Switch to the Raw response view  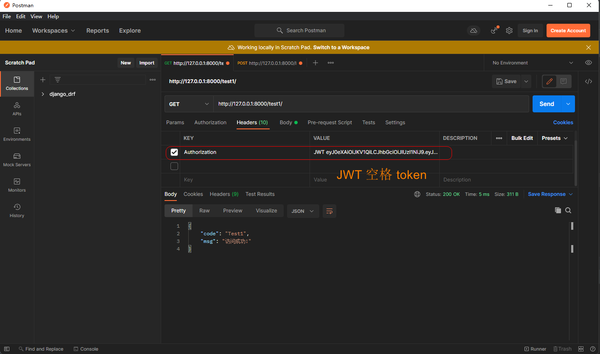point(204,211)
